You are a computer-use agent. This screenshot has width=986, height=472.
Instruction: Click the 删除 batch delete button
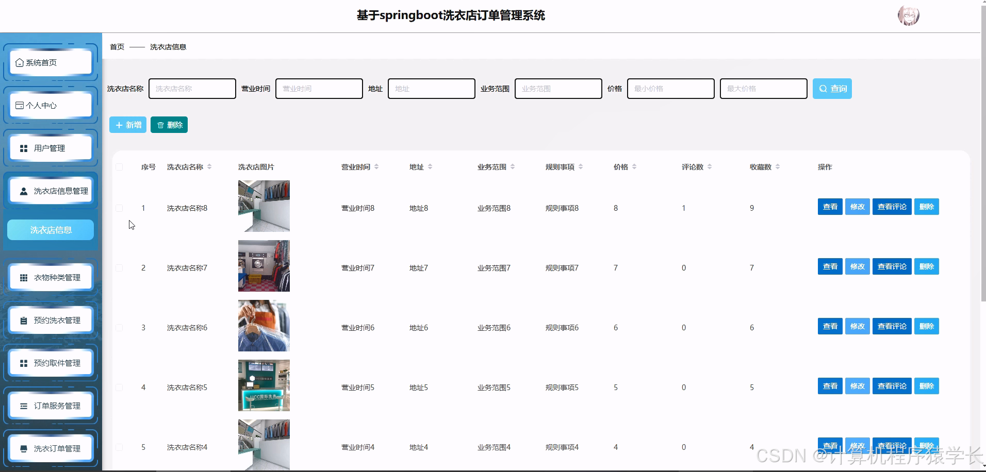click(169, 125)
